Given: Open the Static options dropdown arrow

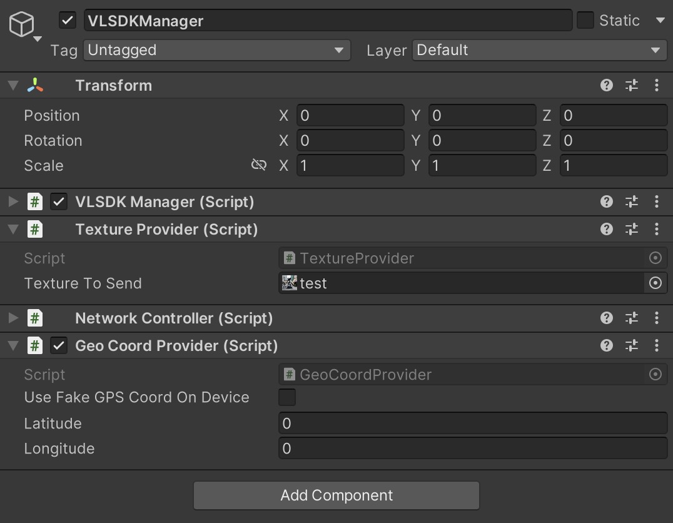Looking at the screenshot, I should (x=660, y=21).
